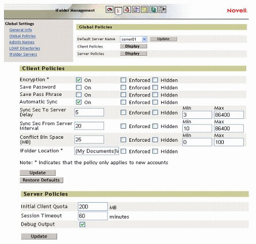Open the green Help book icon
The image size is (256, 244).
[154, 9]
